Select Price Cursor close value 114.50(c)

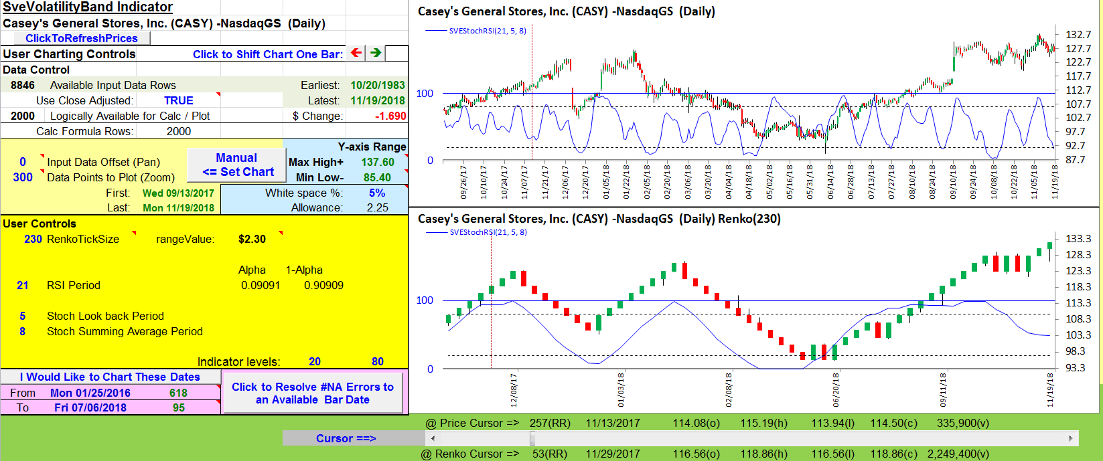pos(893,423)
